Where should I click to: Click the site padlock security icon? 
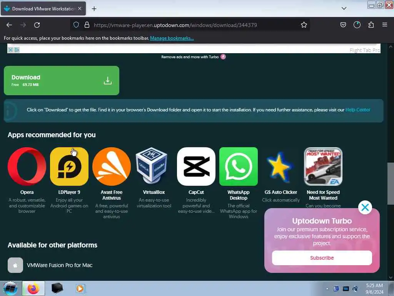click(x=87, y=25)
